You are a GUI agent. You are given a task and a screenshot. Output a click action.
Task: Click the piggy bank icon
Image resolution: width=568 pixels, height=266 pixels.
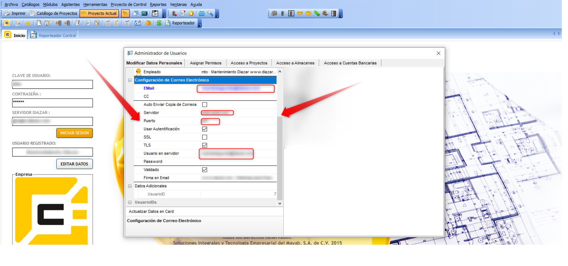pos(149,23)
